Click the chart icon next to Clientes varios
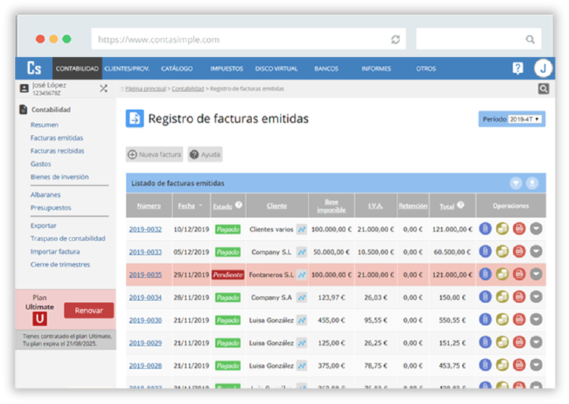Viewport: 569px width, 404px height. (301, 229)
